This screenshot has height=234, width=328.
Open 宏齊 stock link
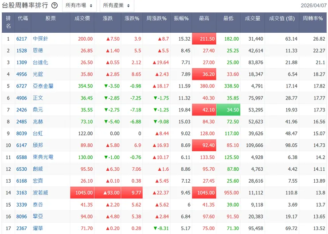coord(38,181)
